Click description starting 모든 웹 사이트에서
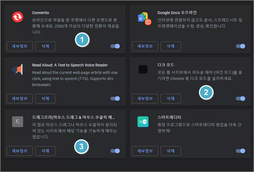This screenshot has height=172, width=254. pos(200,76)
